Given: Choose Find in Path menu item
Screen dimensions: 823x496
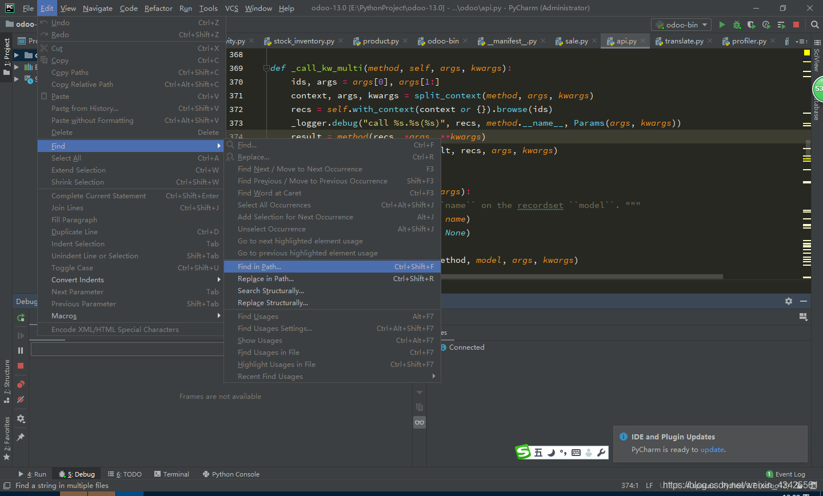Looking at the screenshot, I should [332, 267].
